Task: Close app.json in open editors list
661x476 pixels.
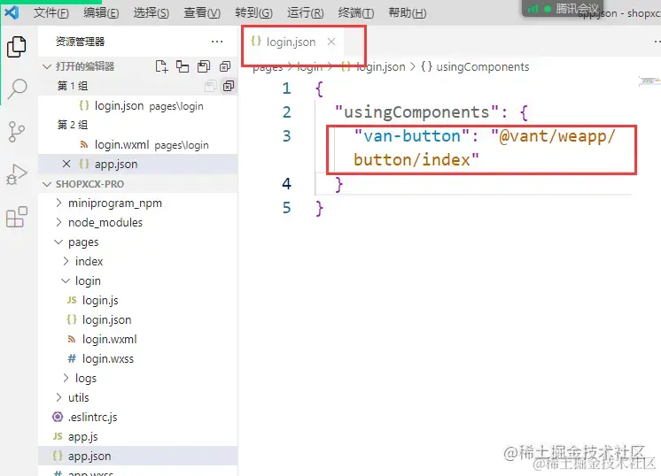Action: coord(66,165)
